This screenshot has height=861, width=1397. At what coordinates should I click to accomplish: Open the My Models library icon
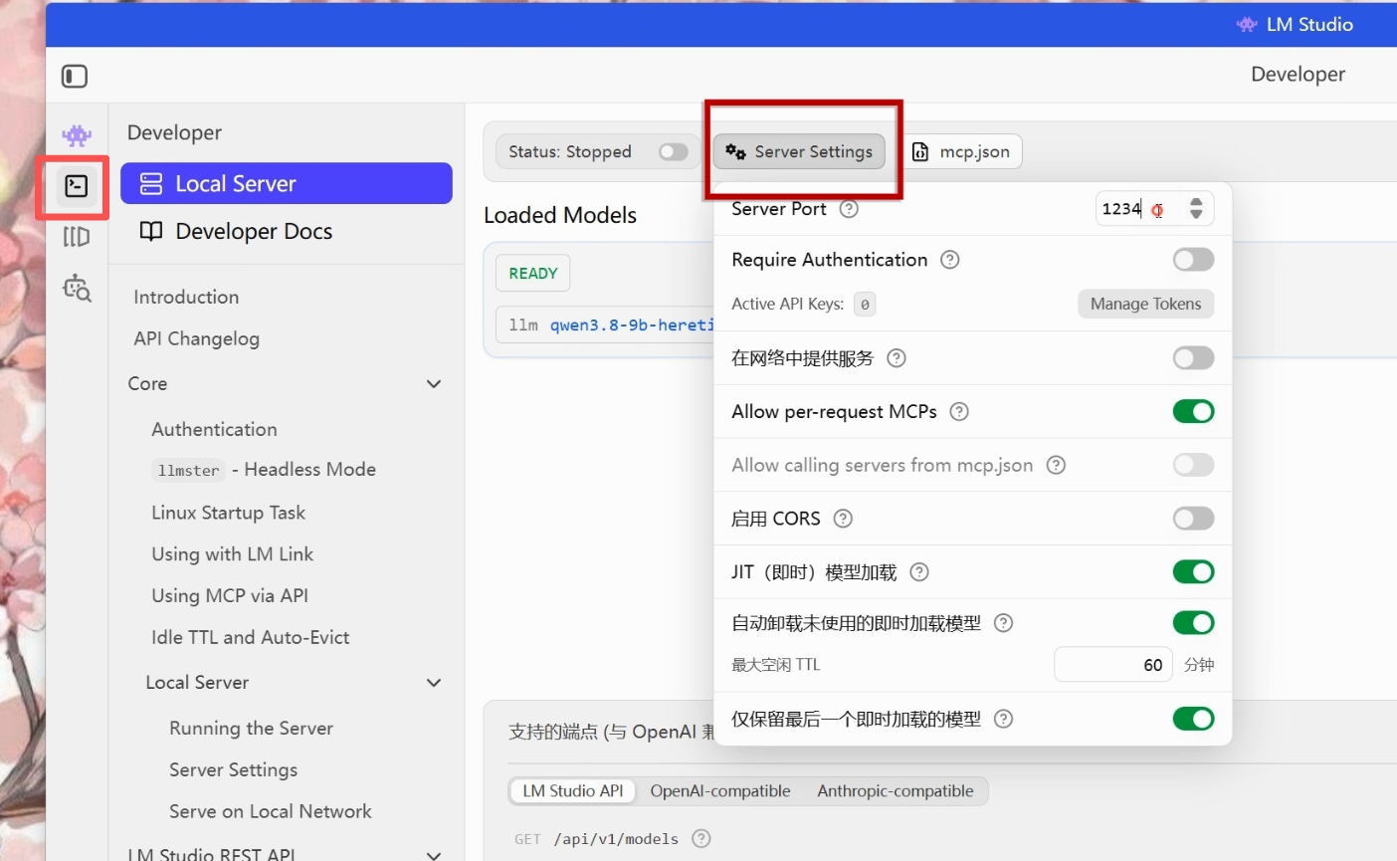click(77, 237)
